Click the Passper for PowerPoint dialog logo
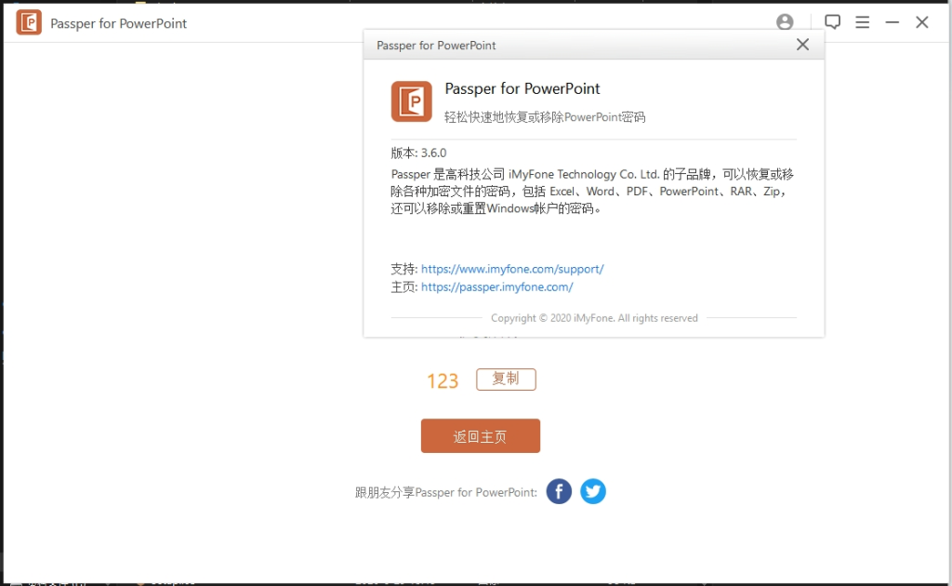Image resolution: width=952 pixels, height=586 pixels. point(411,100)
